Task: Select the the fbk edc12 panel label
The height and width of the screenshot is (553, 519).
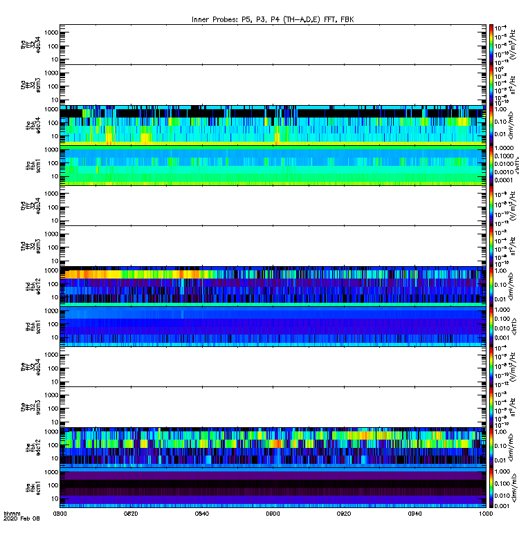Action: (x=33, y=447)
